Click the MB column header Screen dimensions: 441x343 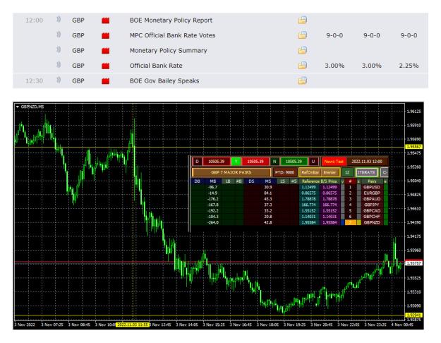213,181
